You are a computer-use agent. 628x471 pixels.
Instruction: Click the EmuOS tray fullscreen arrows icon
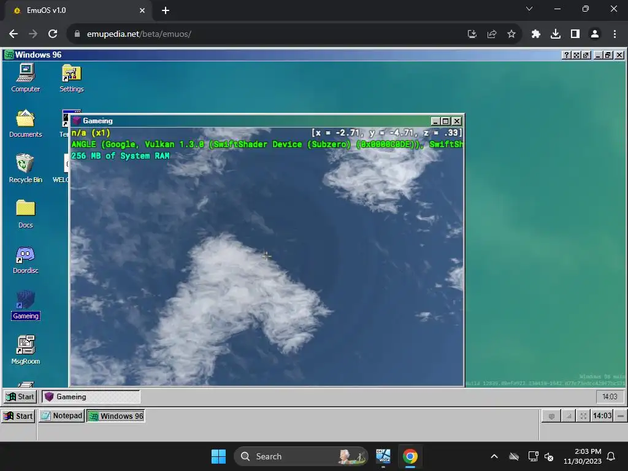pos(583,416)
